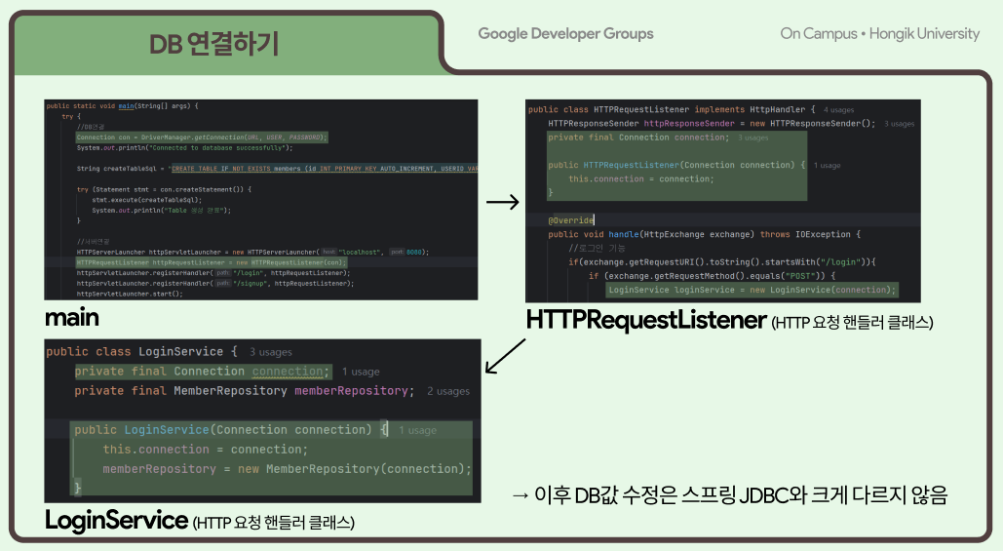This screenshot has height=551, width=1003.
Task: Click the "public class LoginService {" line
Action: [x=141, y=351]
